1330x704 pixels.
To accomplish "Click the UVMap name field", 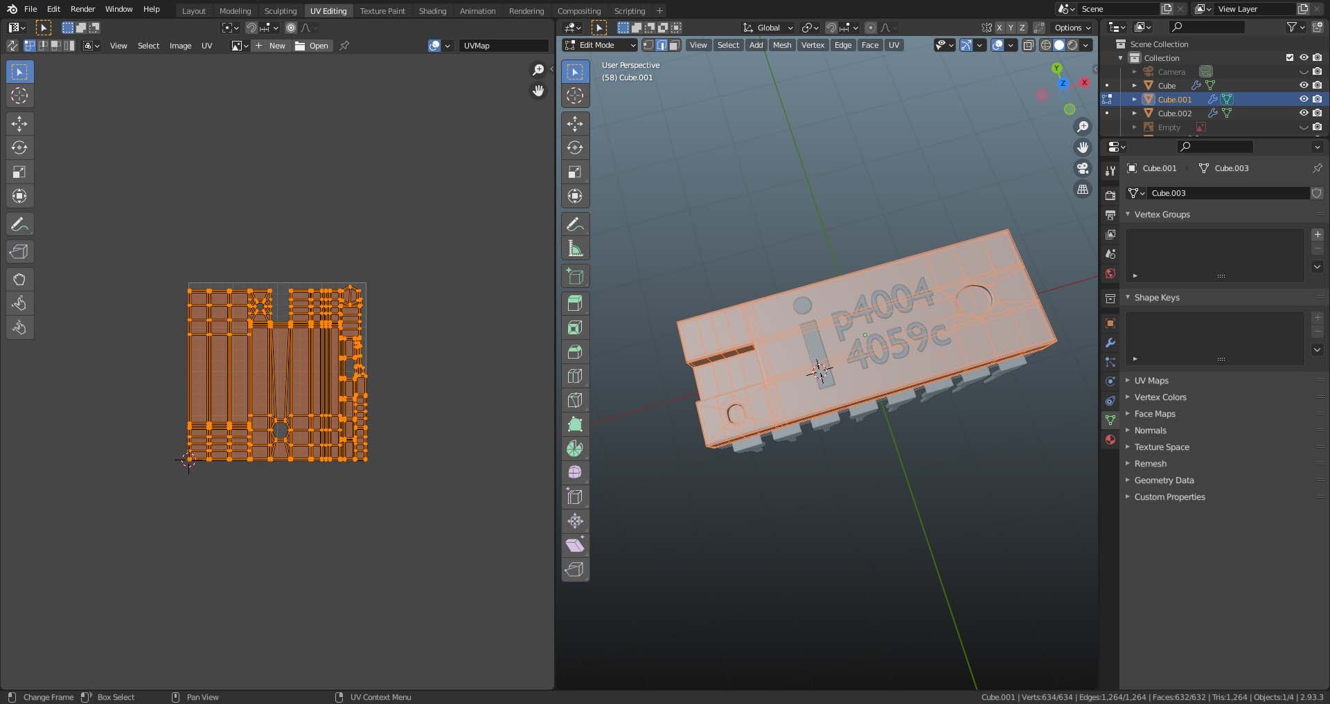I will (504, 46).
